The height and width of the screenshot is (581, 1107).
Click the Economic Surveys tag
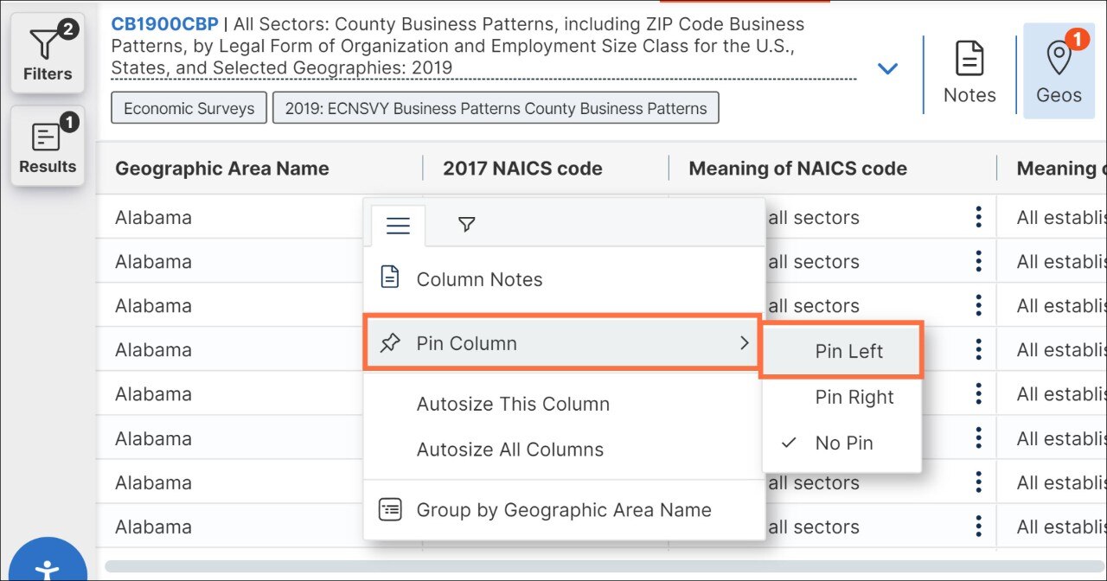pyautogui.click(x=189, y=108)
